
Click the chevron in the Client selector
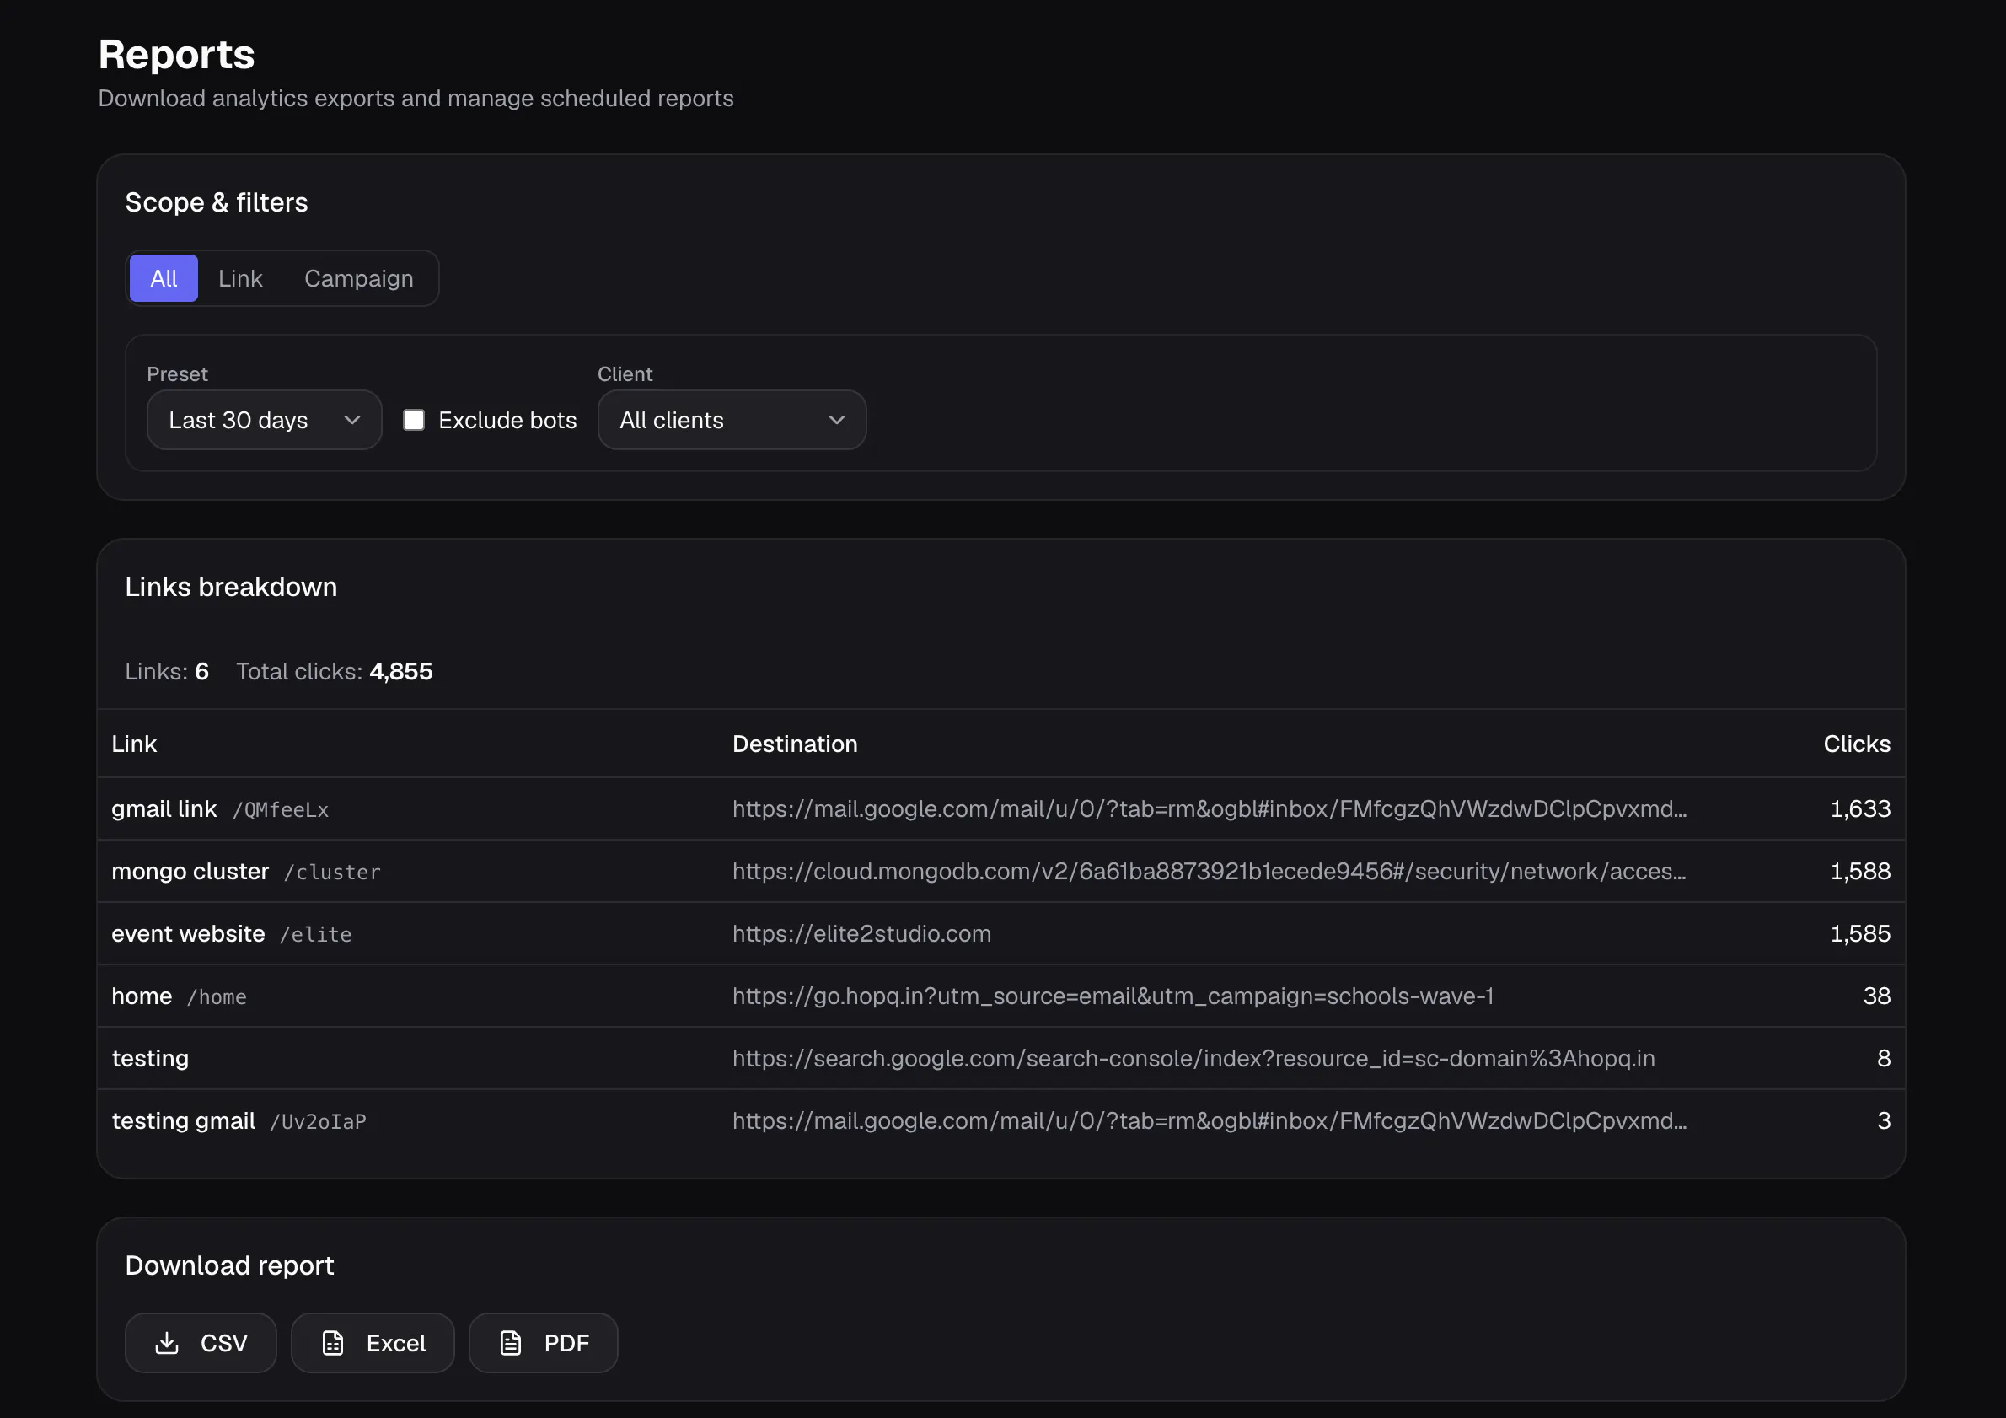[x=837, y=420]
